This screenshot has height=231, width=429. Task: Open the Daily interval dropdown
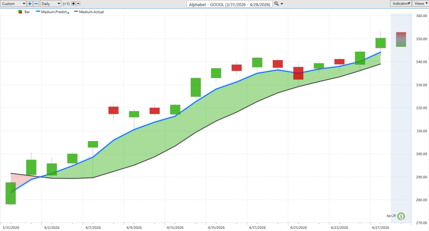(50, 4)
